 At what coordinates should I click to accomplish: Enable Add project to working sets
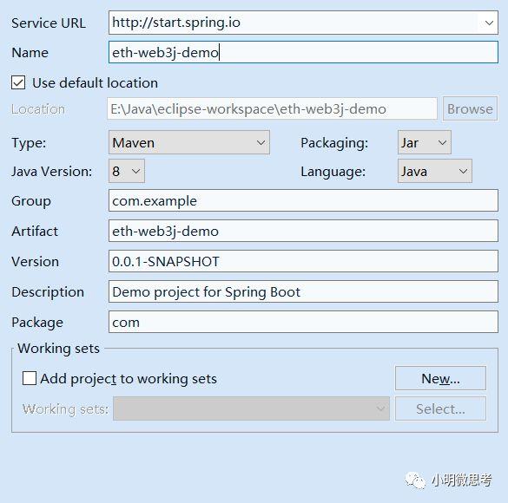pos(30,378)
